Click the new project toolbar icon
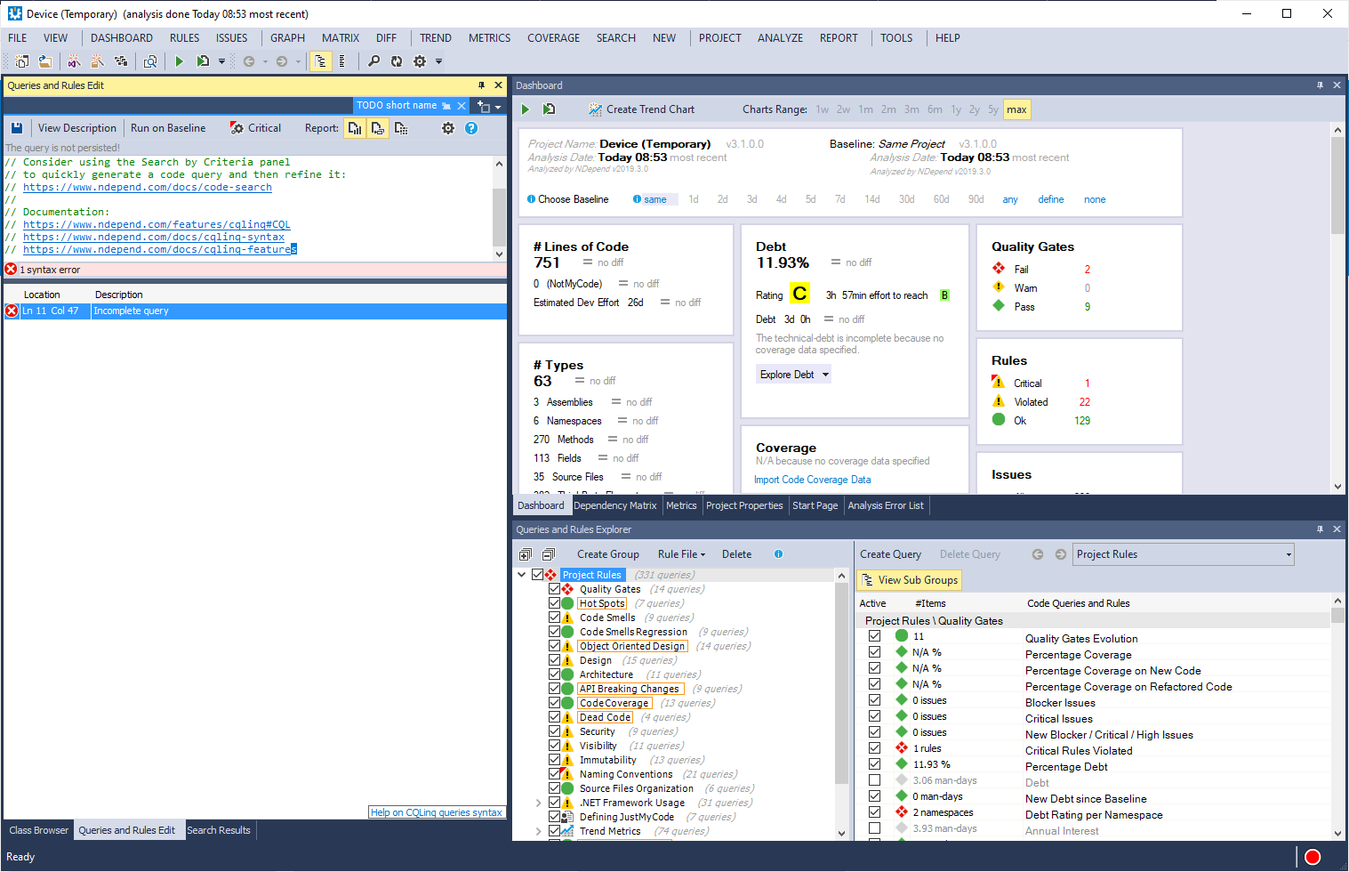The width and height of the screenshot is (1349, 872). click(x=21, y=61)
